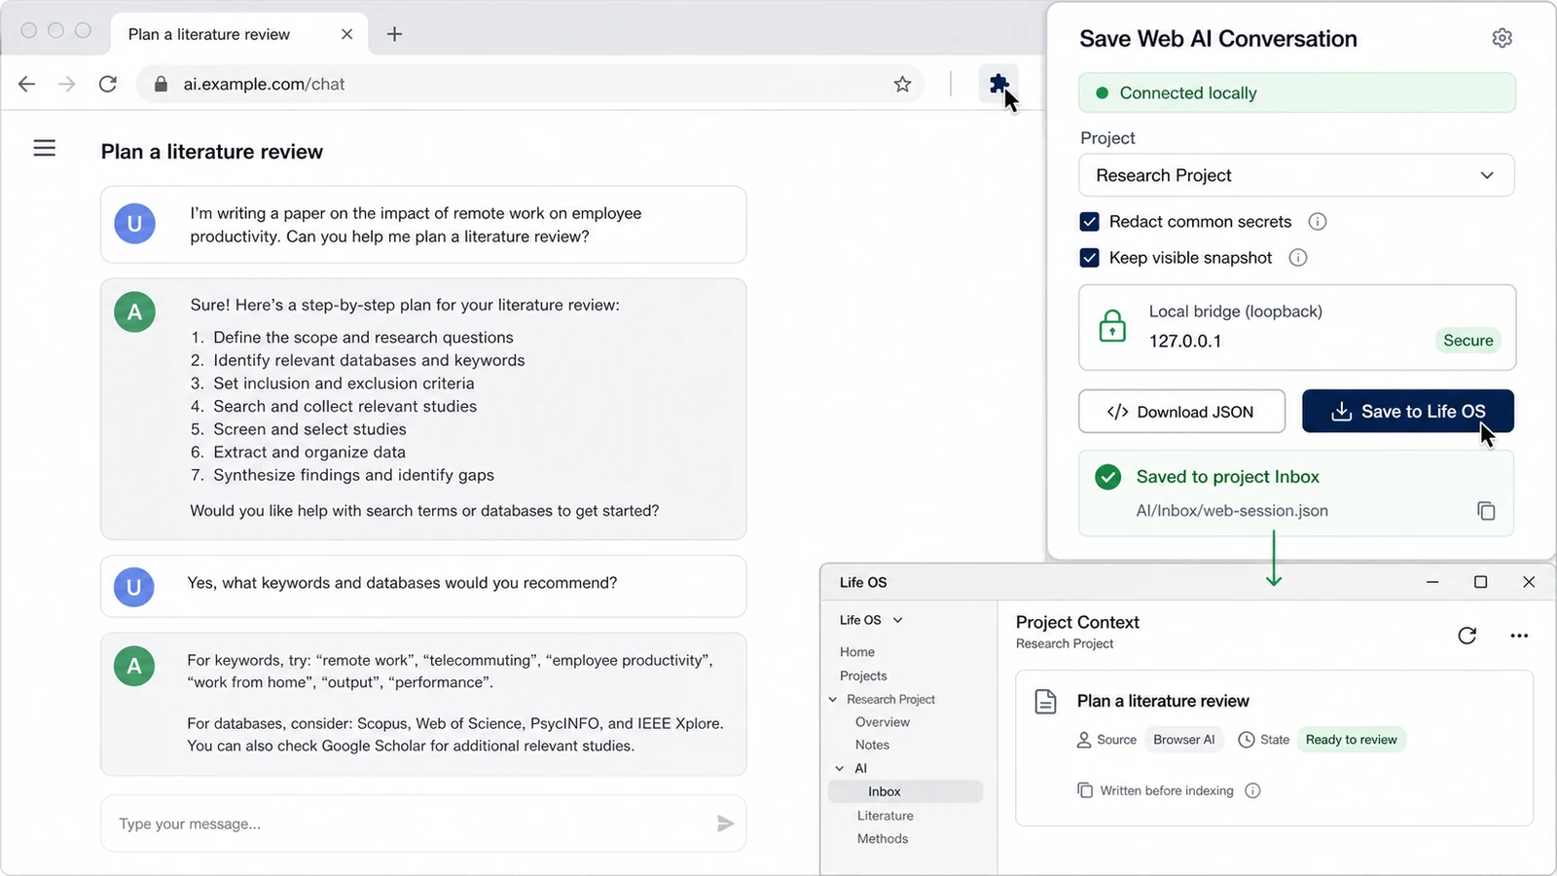Click the browser back arrow
The width and height of the screenshot is (1557, 876).
click(x=26, y=84)
